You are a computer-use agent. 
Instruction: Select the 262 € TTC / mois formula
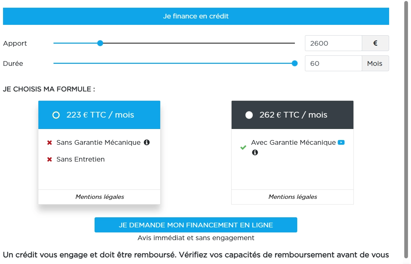pos(249,115)
